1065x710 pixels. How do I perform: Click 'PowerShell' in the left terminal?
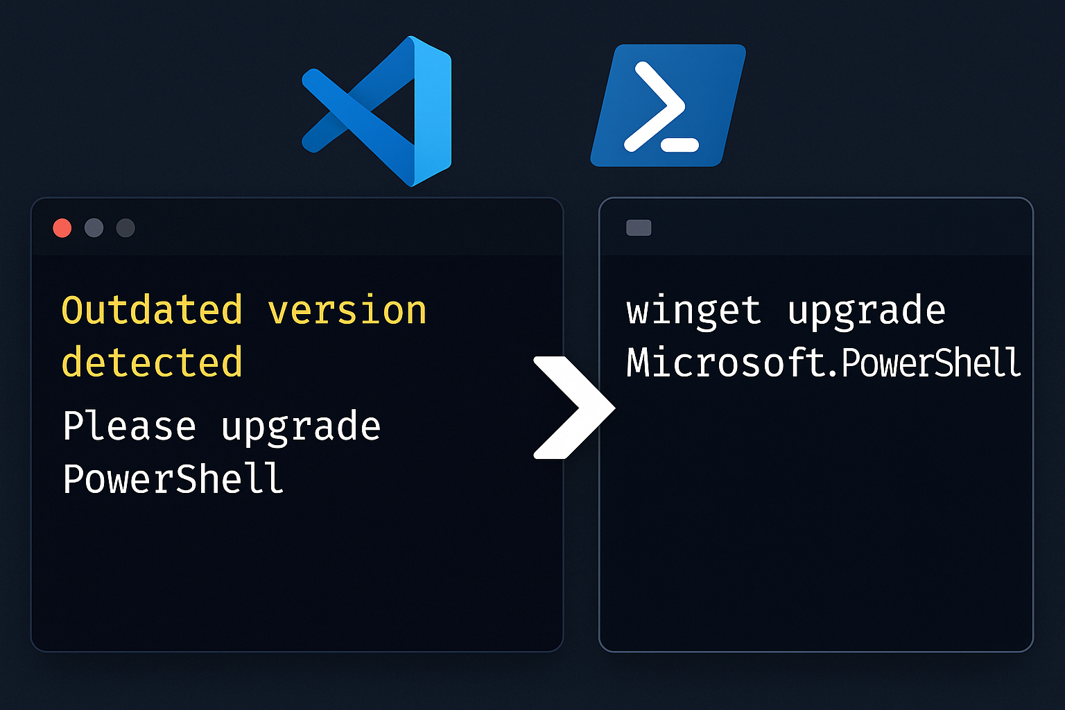click(x=173, y=478)
